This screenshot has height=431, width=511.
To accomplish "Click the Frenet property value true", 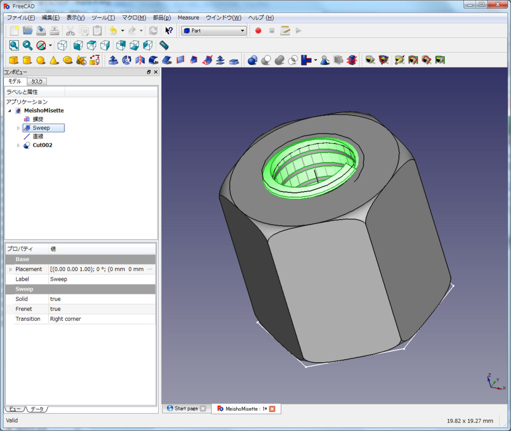I will click(102, 309).
